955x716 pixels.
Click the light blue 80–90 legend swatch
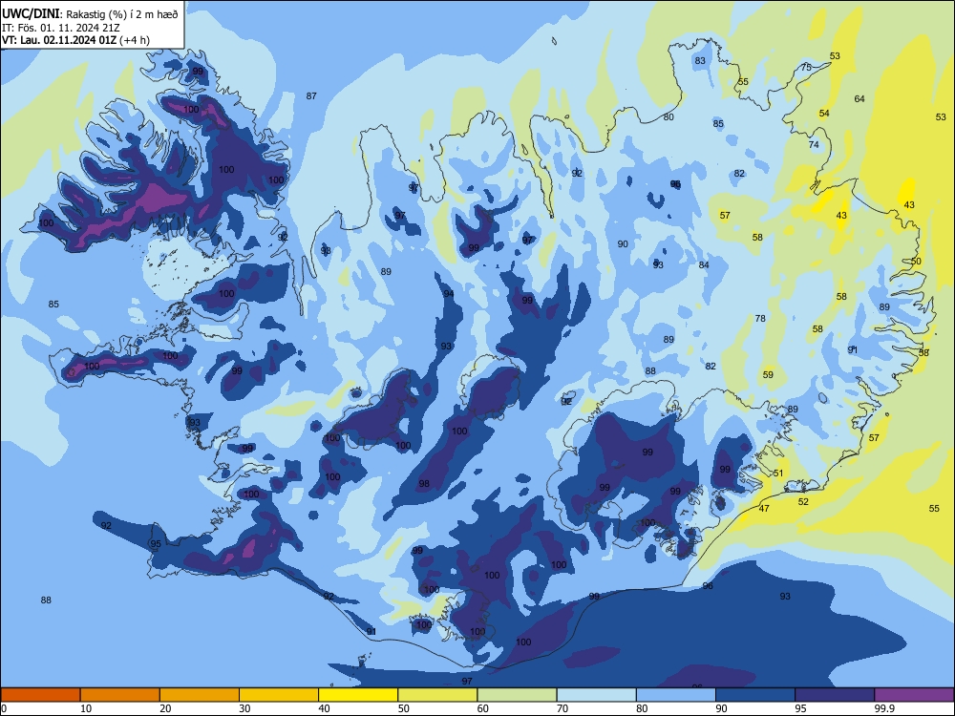675,695
